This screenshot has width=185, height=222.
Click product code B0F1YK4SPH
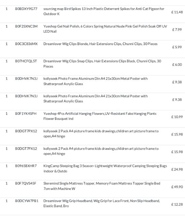pos(26,113)
